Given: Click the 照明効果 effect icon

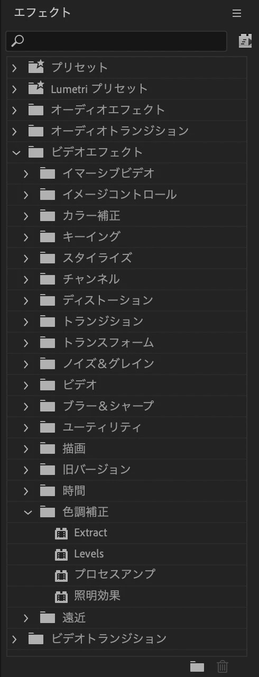Looking at the screenshot, I should [x=62, y=597].
